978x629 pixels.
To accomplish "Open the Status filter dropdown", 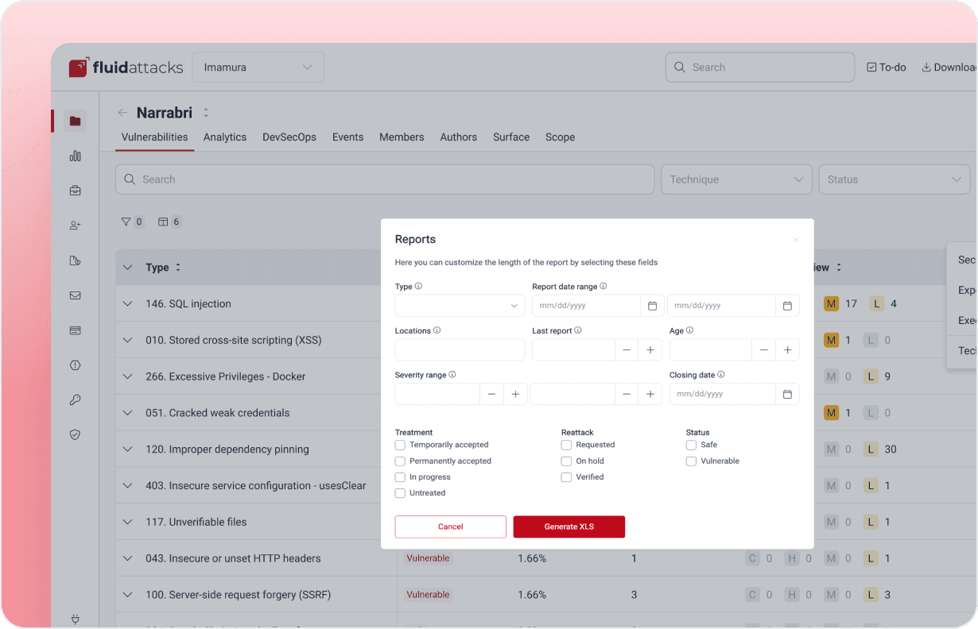I will click(895, 179).
